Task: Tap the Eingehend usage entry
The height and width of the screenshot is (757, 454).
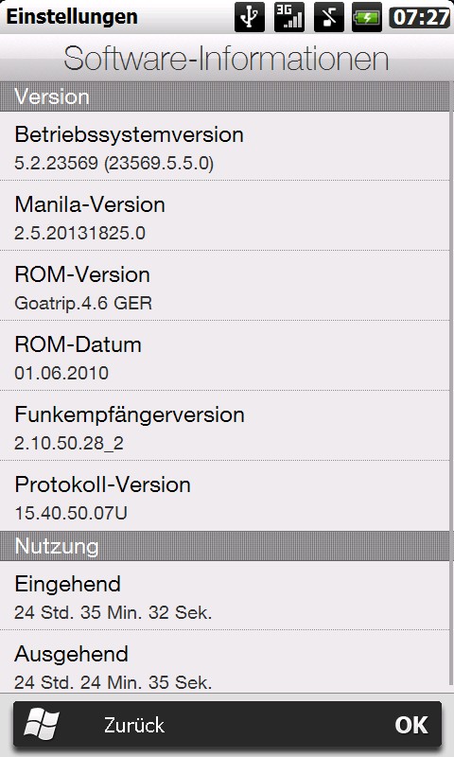Action: pyautogui.click(x=225, y=596)
